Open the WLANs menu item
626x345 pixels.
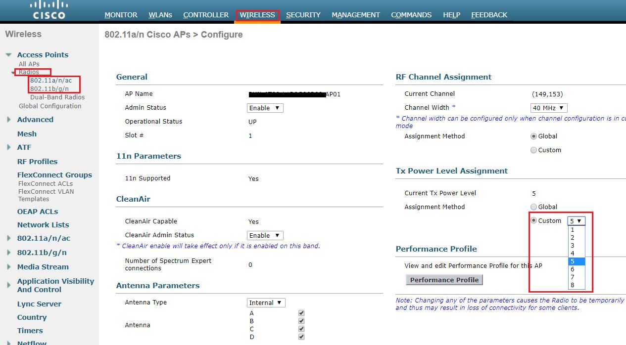[160, 15]
